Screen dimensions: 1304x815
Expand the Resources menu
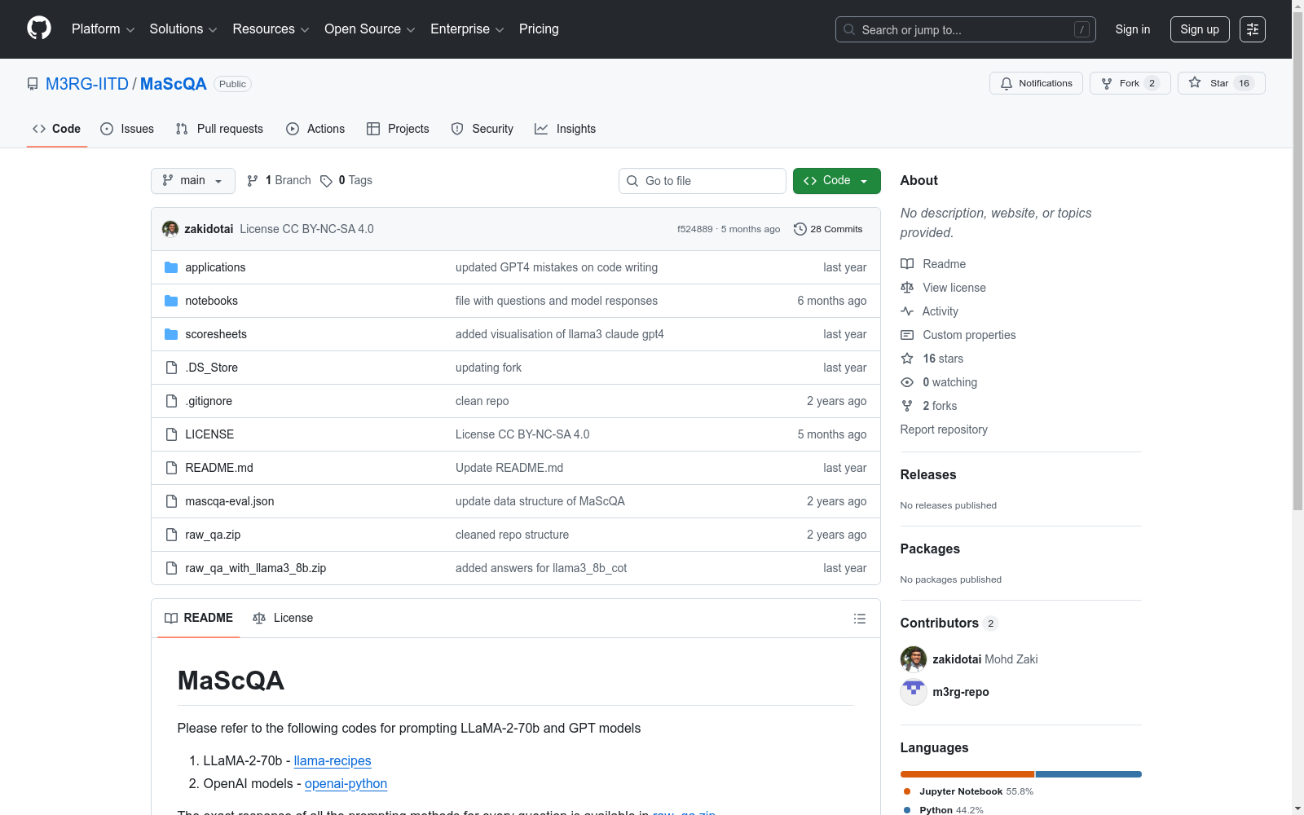[x=271, y=29]
